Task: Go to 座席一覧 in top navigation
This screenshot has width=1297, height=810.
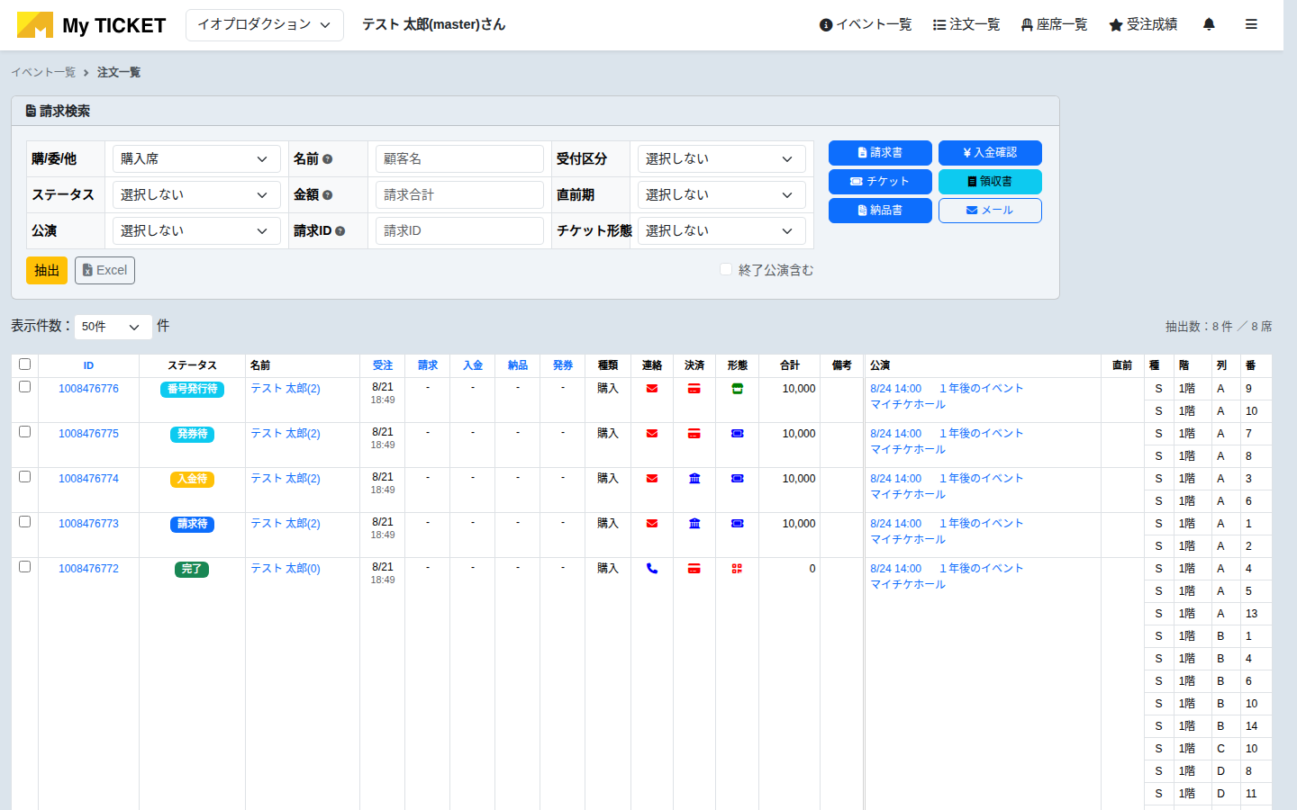Action: pos(1054,24)
